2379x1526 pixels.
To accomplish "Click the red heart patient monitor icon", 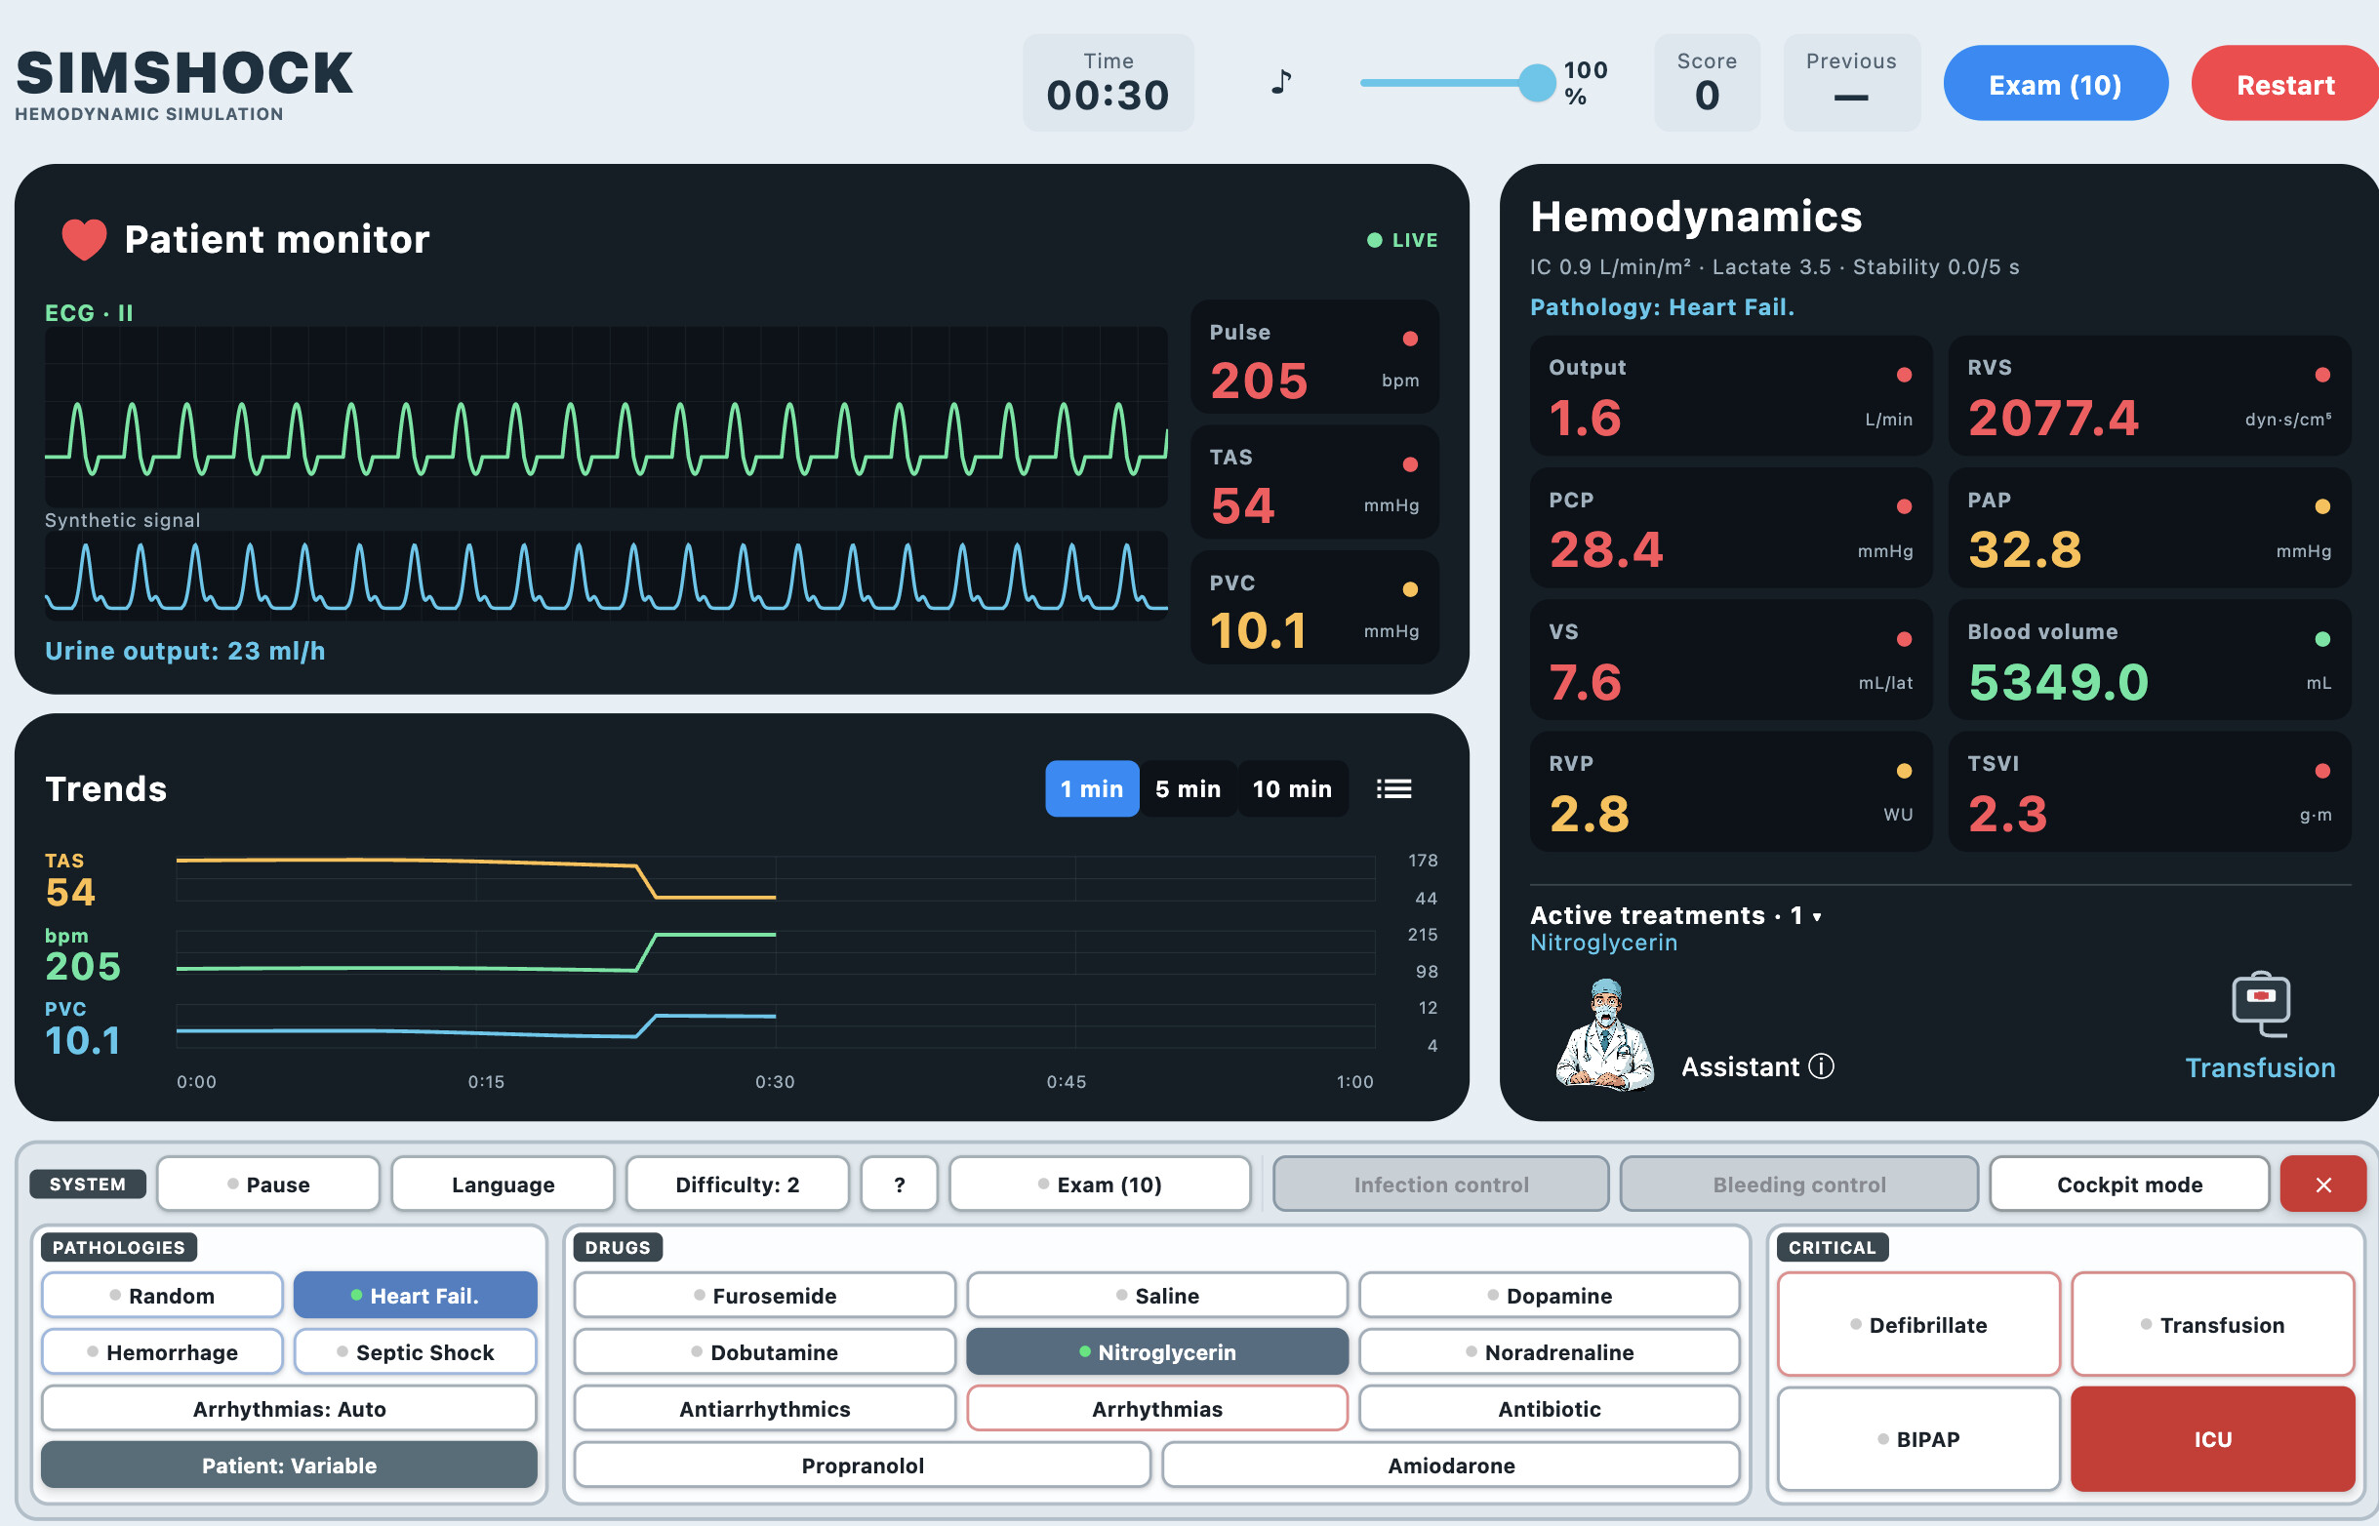I will pyautogui.click(x=84, y=240).
